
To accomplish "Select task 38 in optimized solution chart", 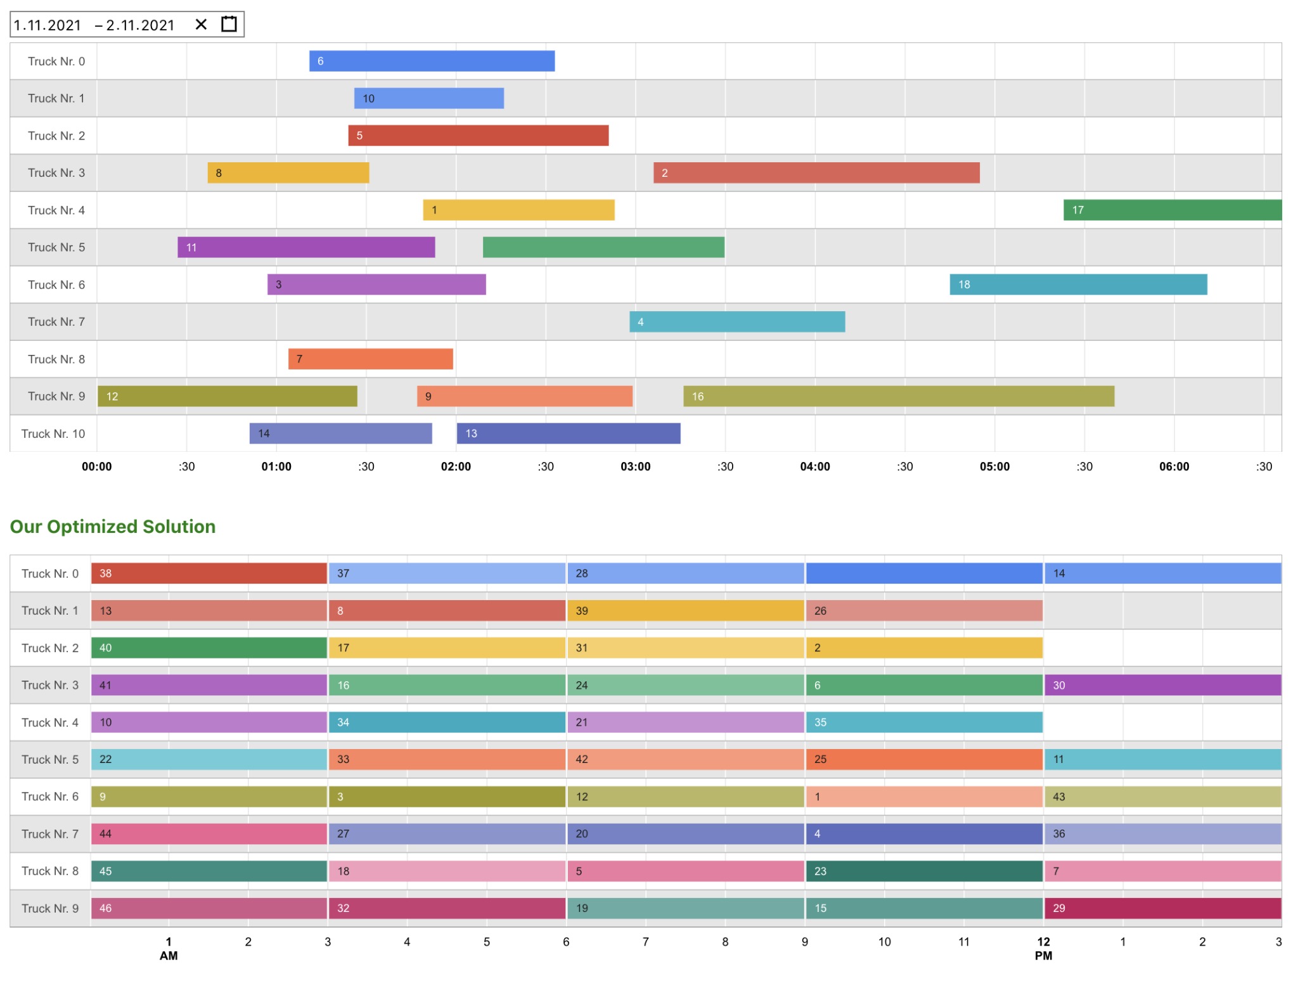I will (209, 574).
